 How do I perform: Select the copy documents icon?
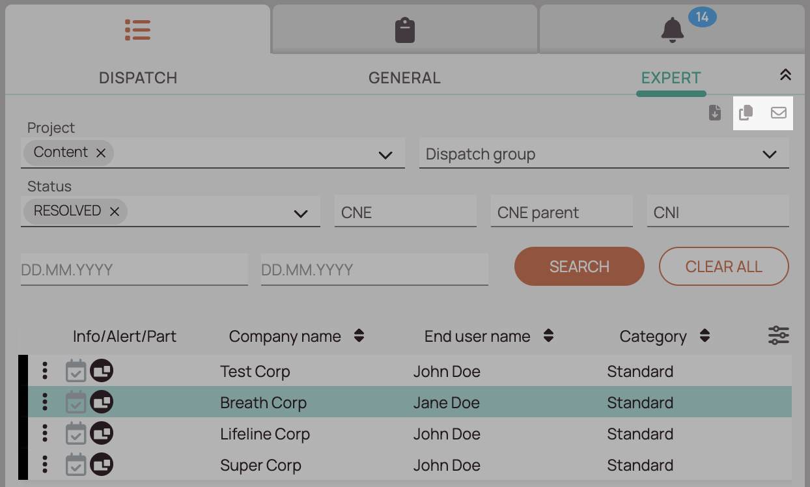tap(746, 113)
